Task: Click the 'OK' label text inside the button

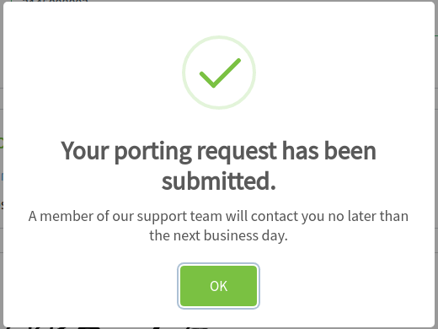Action: coord(218,286)
